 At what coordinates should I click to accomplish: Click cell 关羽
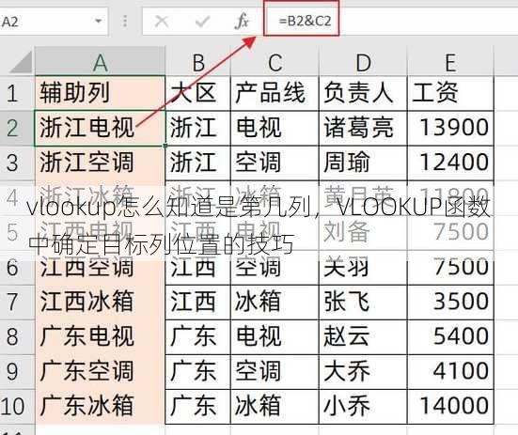363,268
